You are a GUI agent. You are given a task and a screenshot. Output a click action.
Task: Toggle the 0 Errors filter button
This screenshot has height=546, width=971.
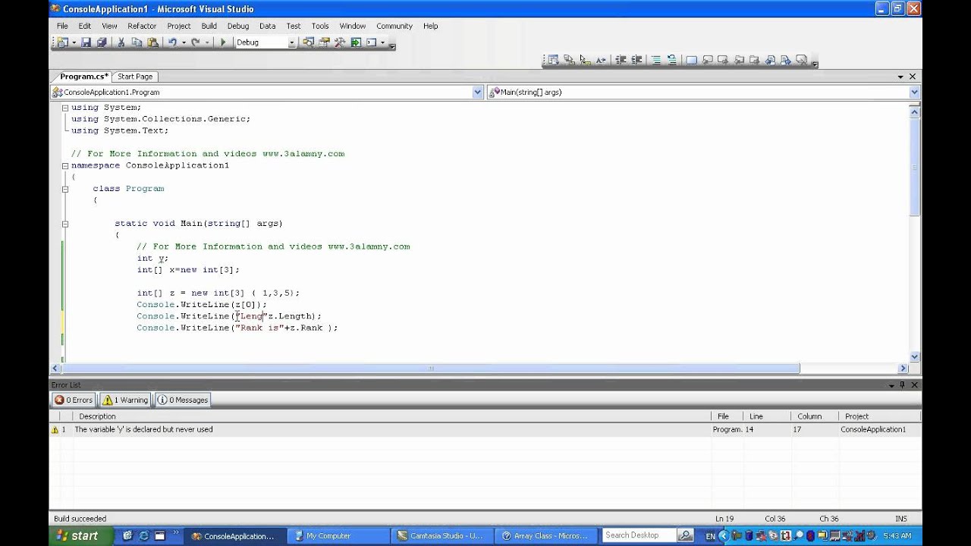74,400
